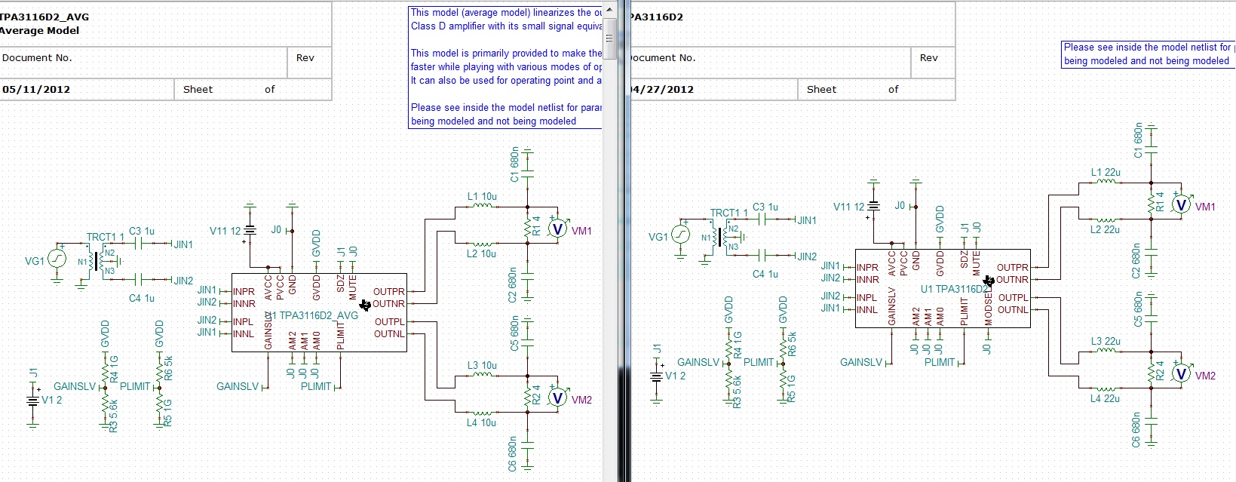Select V1 2 battery in right schematic
This screenshot has height=482, width=1236.
[x=657, y=376]
